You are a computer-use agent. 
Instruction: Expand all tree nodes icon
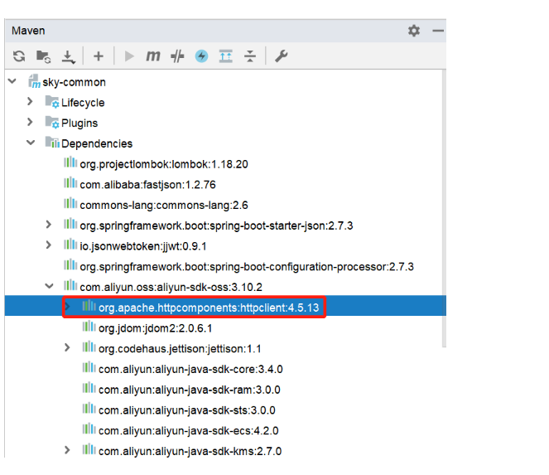point(226,56)
